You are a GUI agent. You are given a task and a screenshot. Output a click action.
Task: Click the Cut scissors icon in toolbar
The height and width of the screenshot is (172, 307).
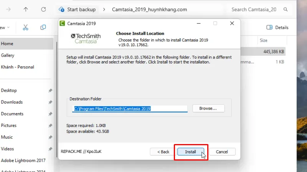(25, 28)
